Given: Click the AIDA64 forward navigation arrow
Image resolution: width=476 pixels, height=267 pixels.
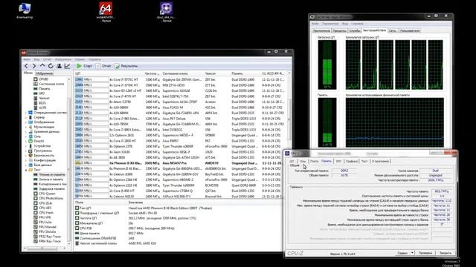Looking at the screenshot, I should point(34,66).
